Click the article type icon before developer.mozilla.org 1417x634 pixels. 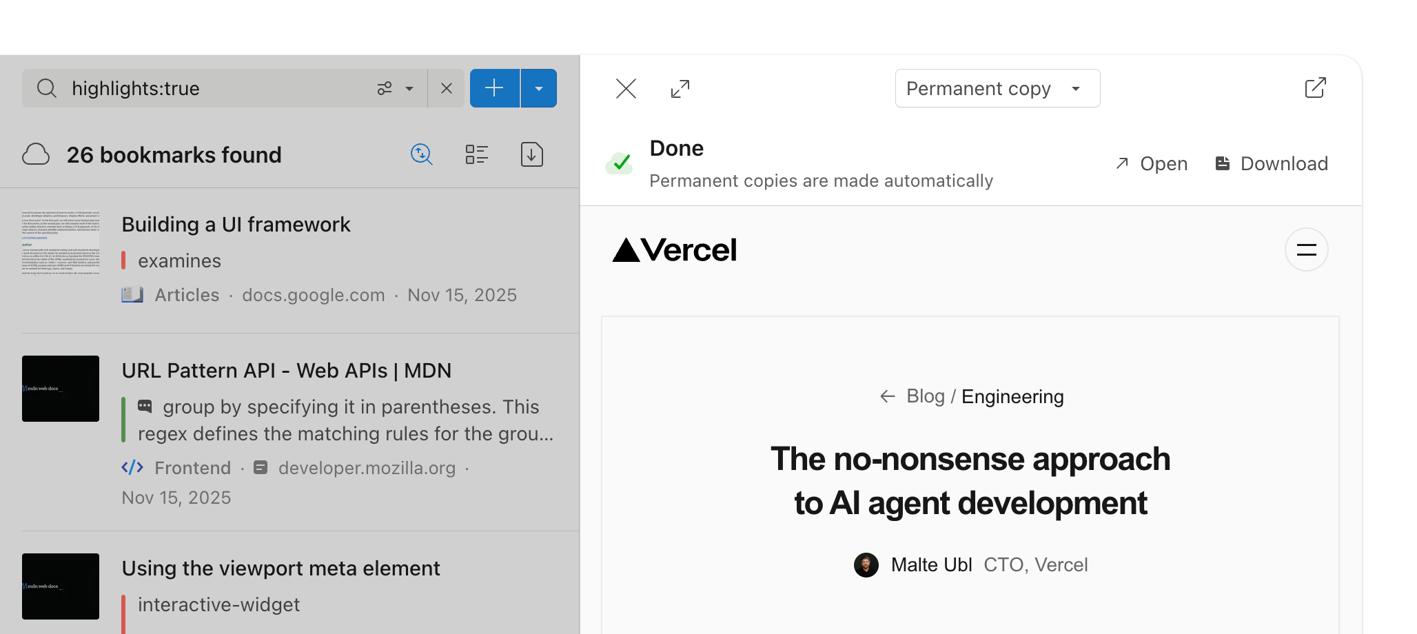[261, 468]
